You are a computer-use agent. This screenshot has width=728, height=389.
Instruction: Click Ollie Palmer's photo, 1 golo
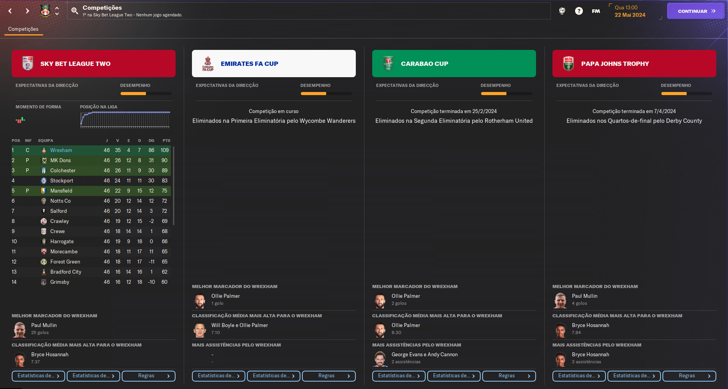[x=200, y=301]
